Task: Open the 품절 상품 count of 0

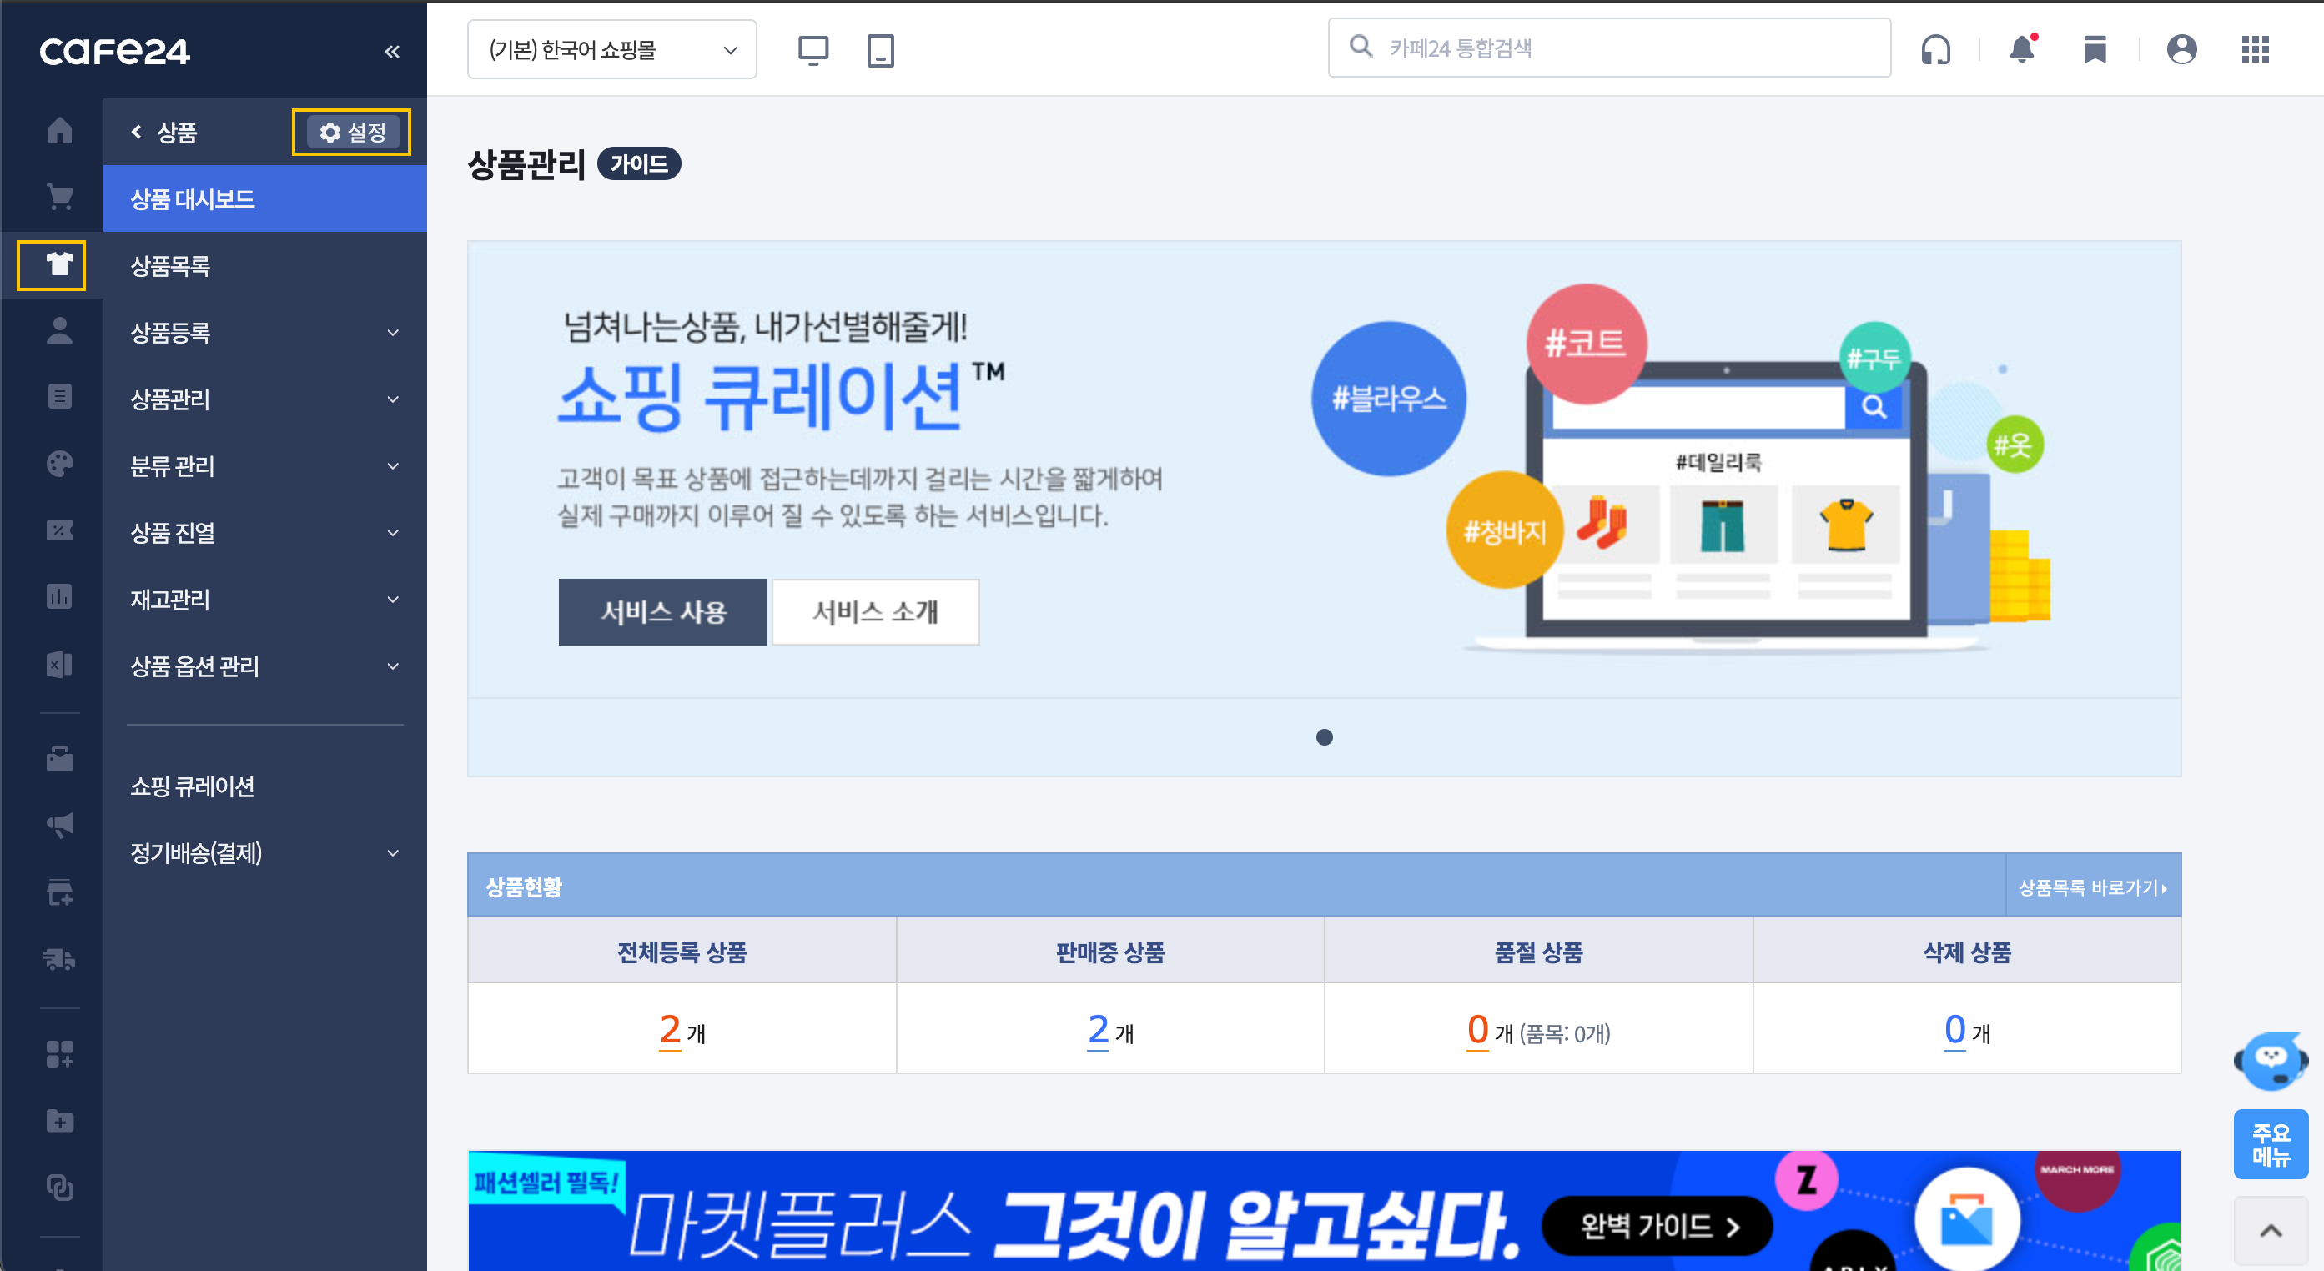Action: (x=1478, y=1029)
